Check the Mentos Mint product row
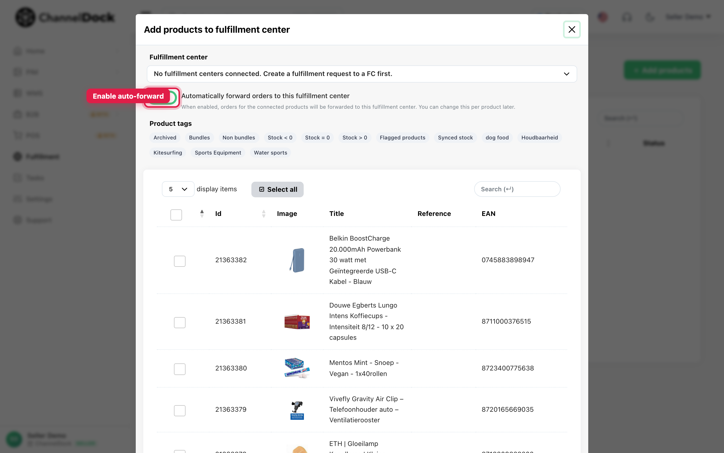 [179, 369]
